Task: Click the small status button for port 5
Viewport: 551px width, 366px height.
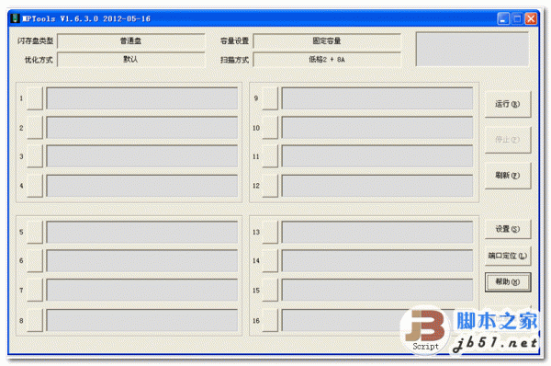Action: pyautogui.click(x=35, y=232)
